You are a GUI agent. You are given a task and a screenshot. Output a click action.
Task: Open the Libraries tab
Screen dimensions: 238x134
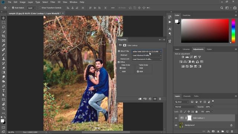point(186,49)
